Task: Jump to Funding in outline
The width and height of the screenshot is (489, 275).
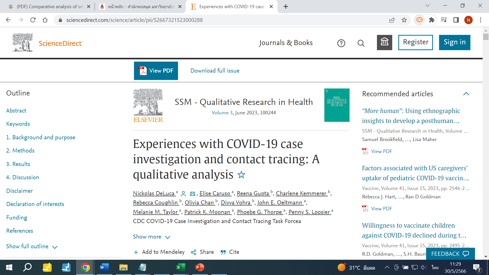Action: pyautogui.click(x=17, y=218)
